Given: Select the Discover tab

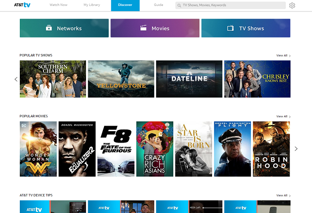Looking at the screenshot, I should (x=125, y=5).
